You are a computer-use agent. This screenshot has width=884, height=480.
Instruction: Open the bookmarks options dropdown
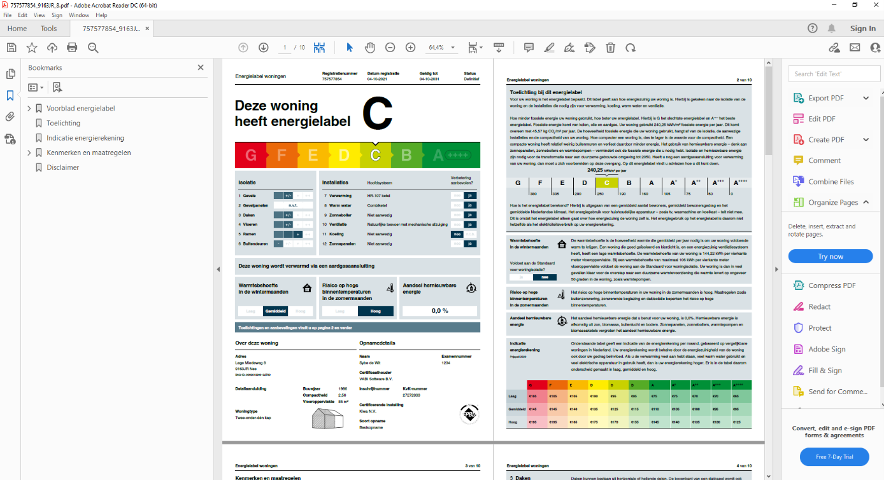(x=36, y=87)
